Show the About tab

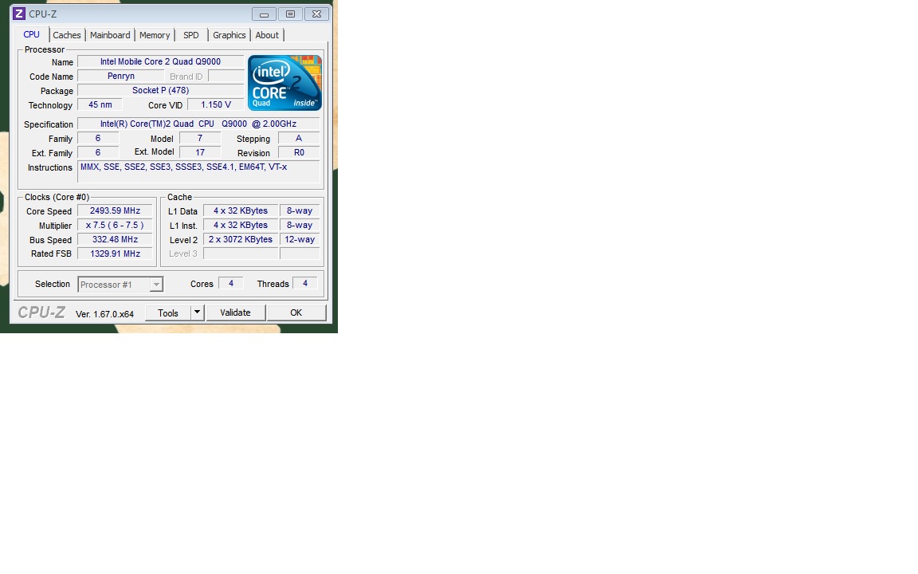pos(267,35)
